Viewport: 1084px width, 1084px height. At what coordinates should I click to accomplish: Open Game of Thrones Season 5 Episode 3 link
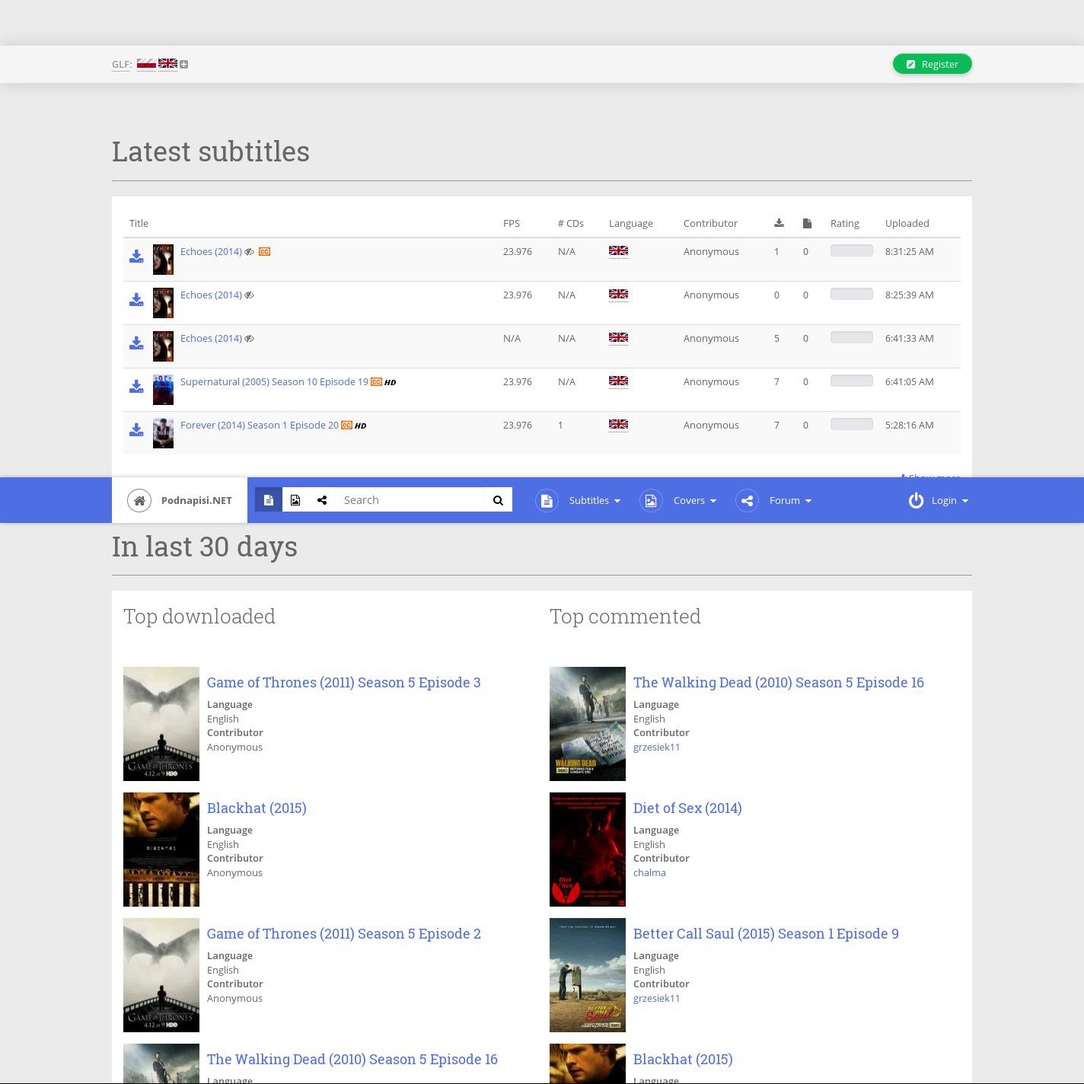coord(343,682)
